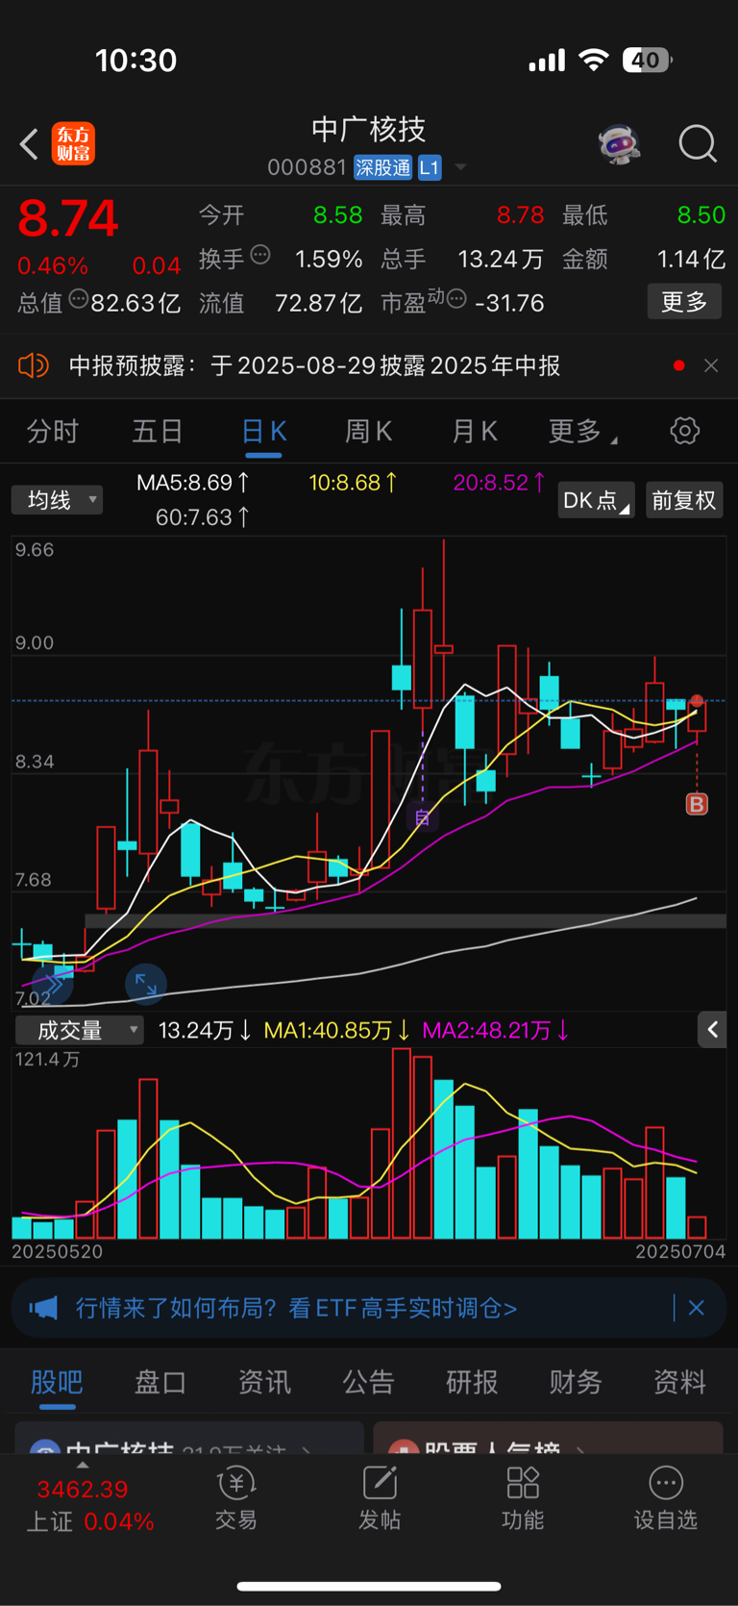Viewport: 738px width, 1606px height.
Task: Switch to 盘口 tab
Action: tap(160, 1382)
